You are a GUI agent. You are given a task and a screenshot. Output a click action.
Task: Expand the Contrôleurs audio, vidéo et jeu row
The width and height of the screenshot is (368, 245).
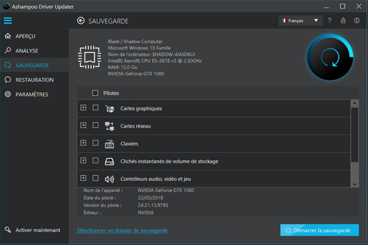coord(83,178)
